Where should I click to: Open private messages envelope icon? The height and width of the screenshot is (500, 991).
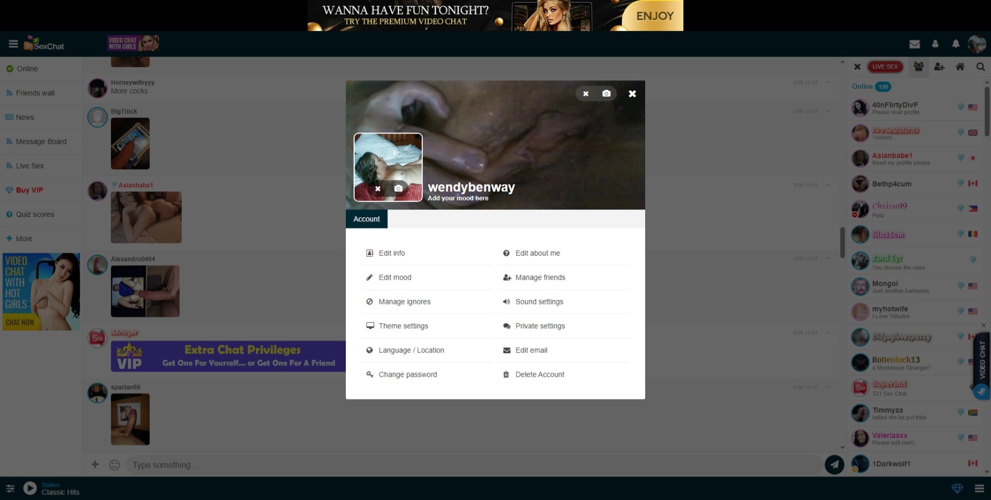point(915,44)
